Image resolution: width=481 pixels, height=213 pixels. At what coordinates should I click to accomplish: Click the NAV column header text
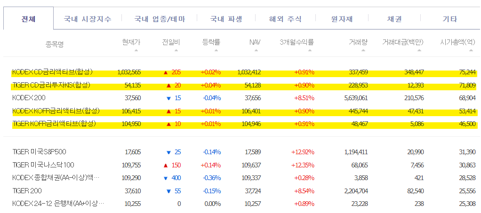[255, 42]
